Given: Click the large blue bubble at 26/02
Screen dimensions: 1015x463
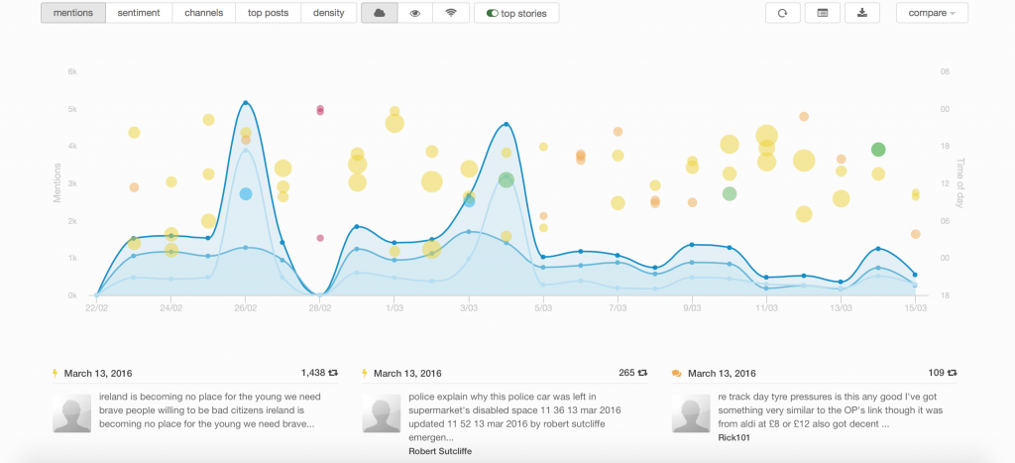Looking at the screenshot, I should pyautogui.click(x=246, y=194).
